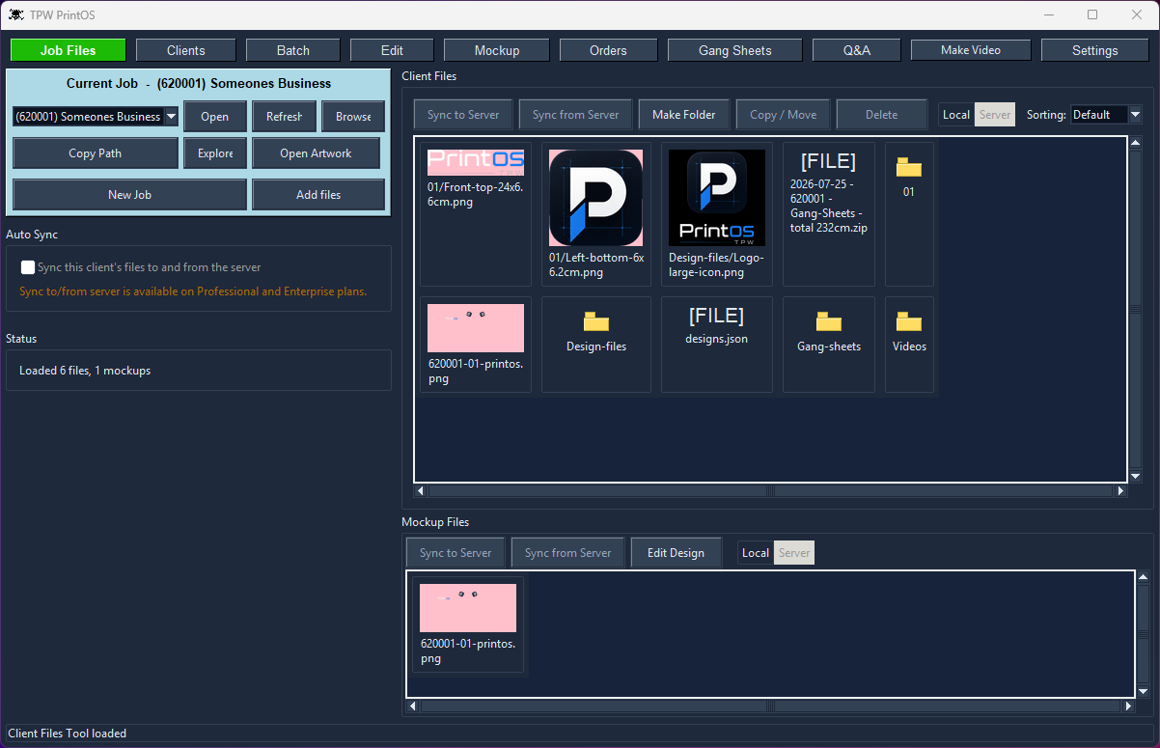
Task: Click Sync to Server in Mockup Files
Action: coord(456,553)
